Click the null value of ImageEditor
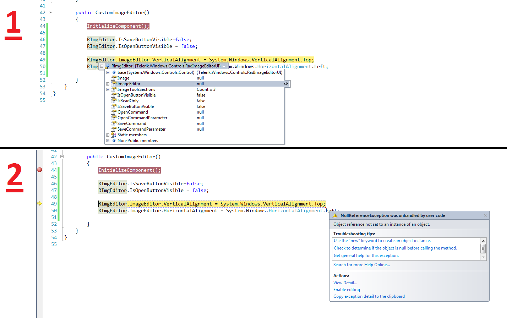The width and height of the screenshot is (512, 318). point(200,84)
